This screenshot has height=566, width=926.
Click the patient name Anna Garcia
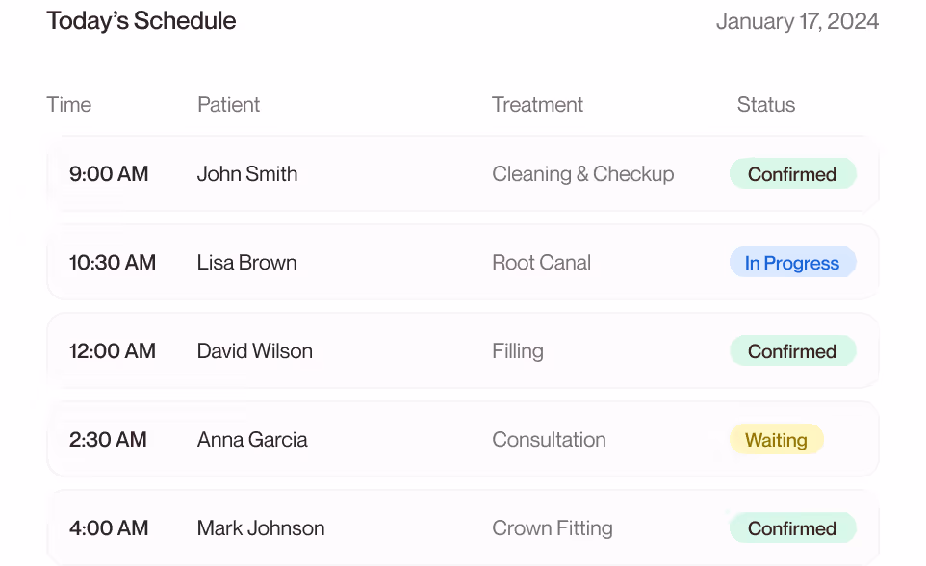point(251,439)
